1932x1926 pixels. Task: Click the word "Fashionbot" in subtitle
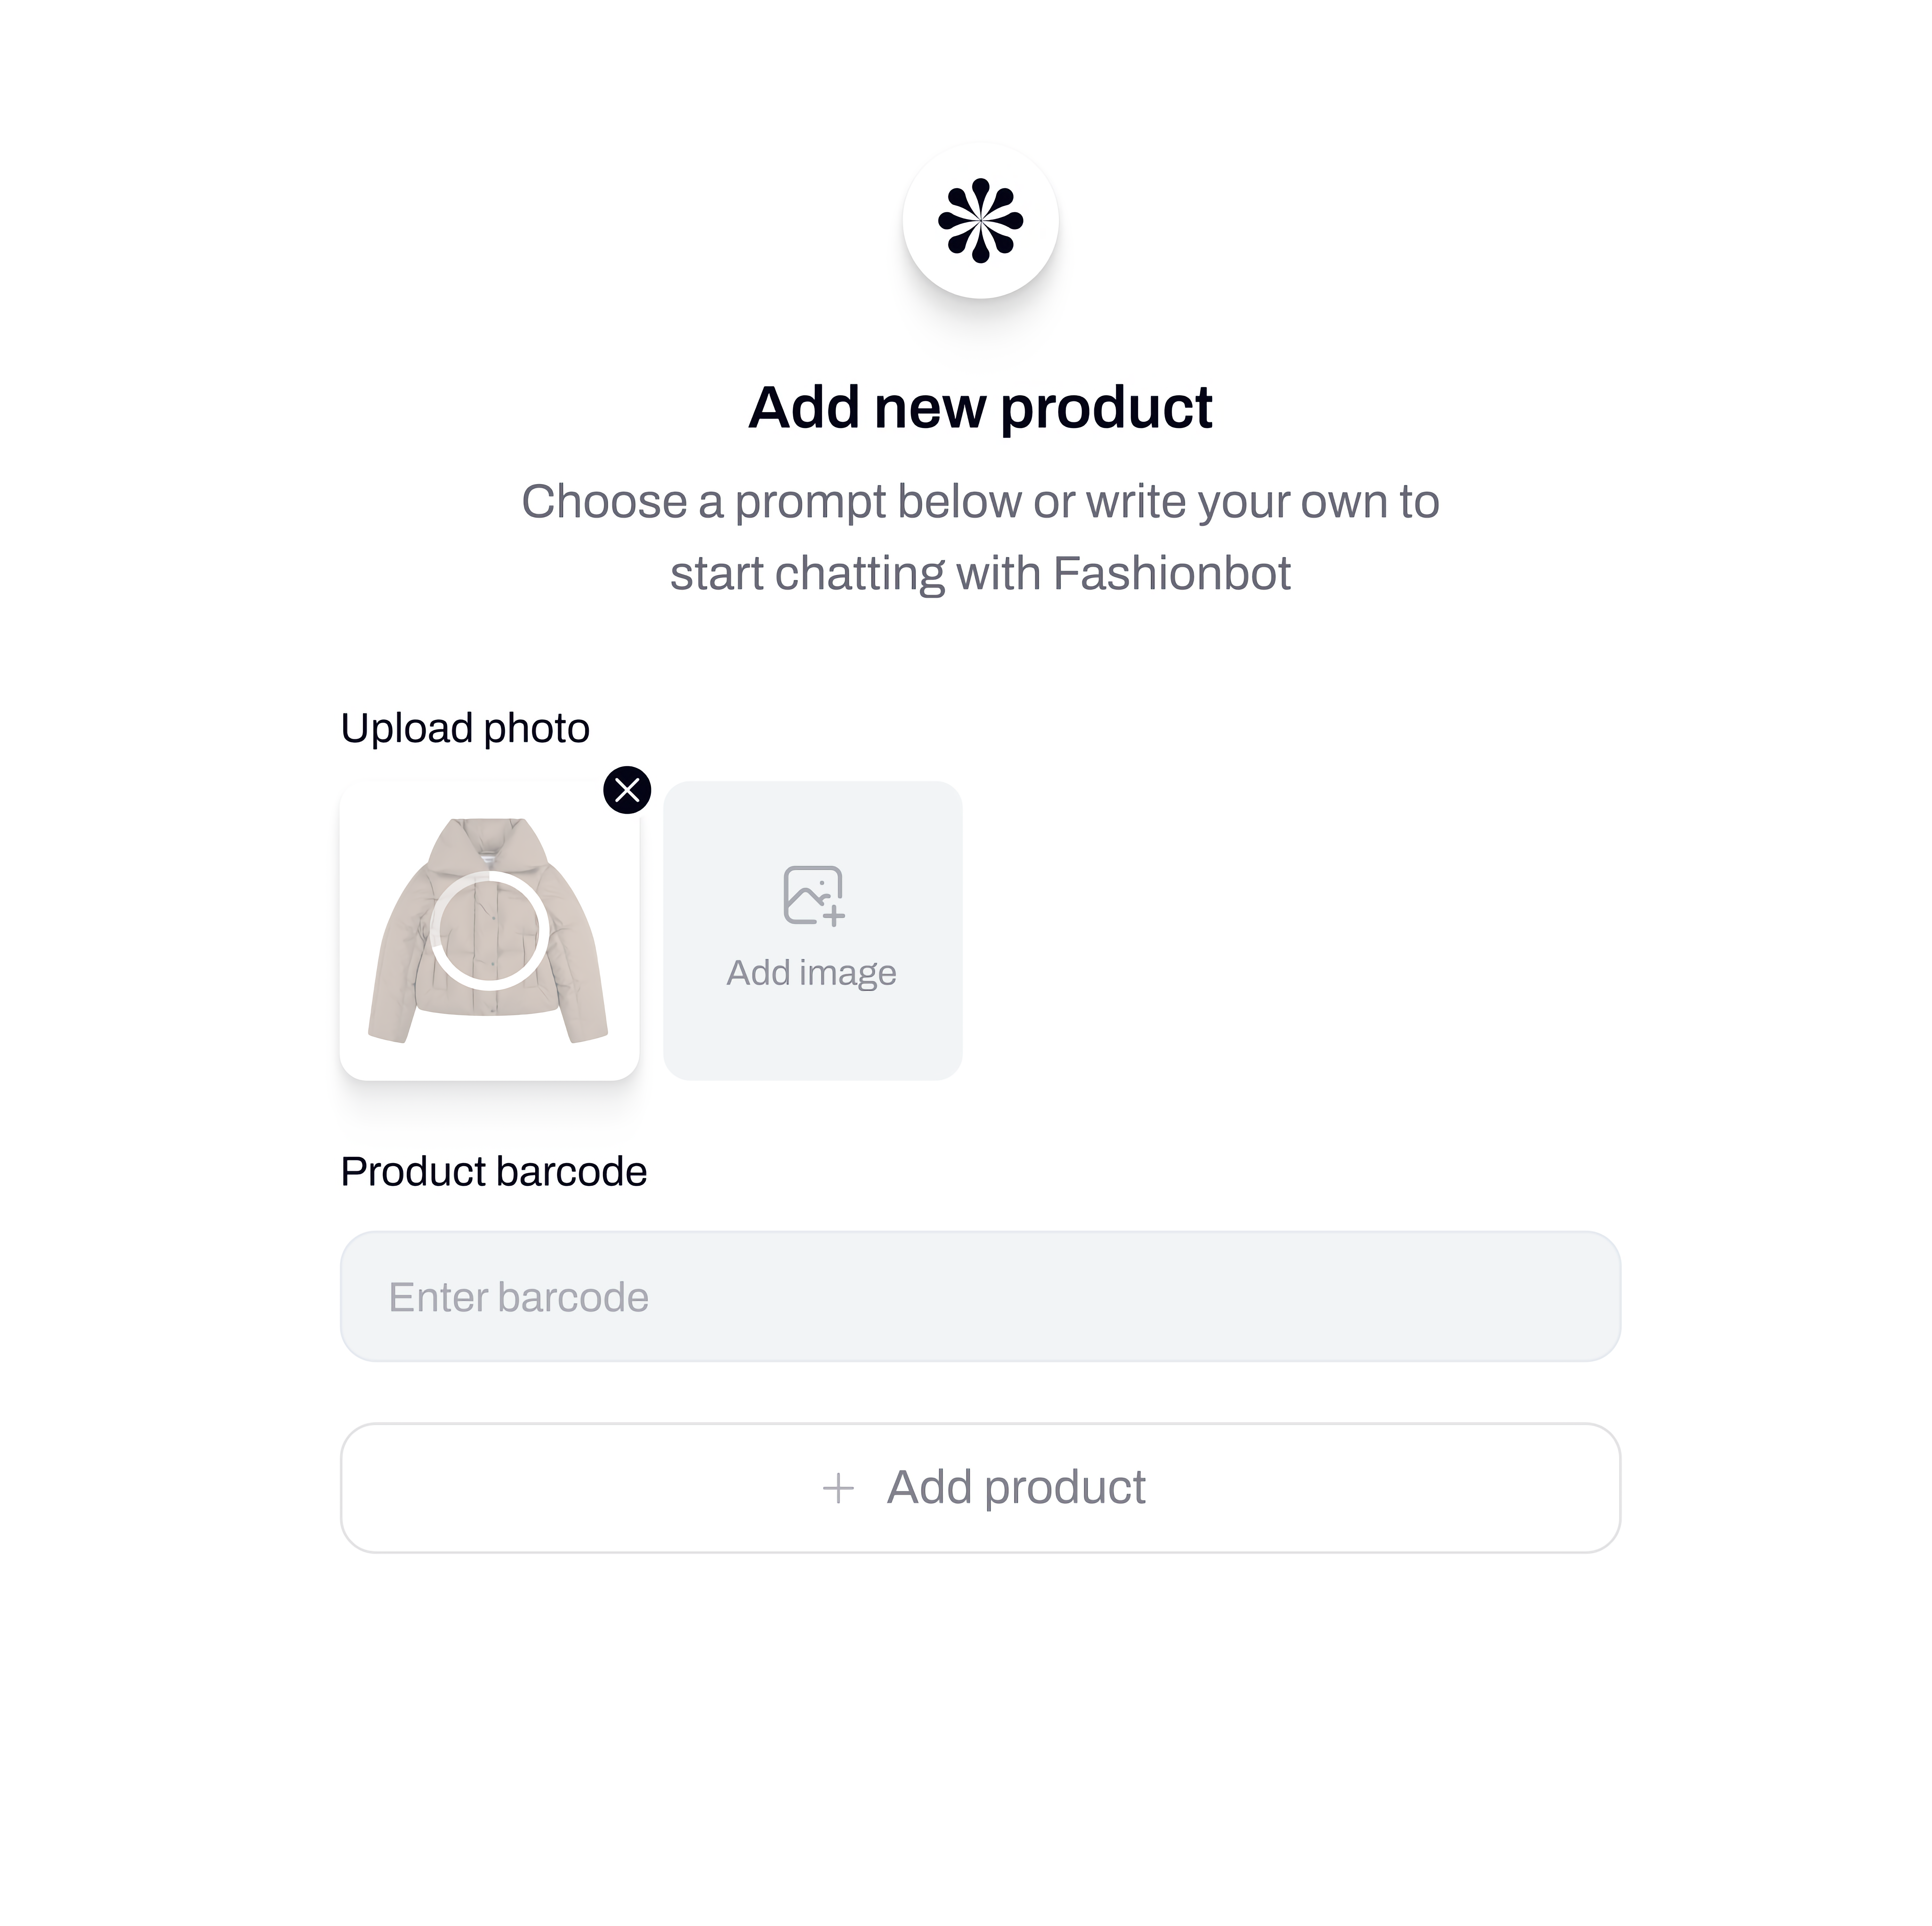click(1171, 574)
